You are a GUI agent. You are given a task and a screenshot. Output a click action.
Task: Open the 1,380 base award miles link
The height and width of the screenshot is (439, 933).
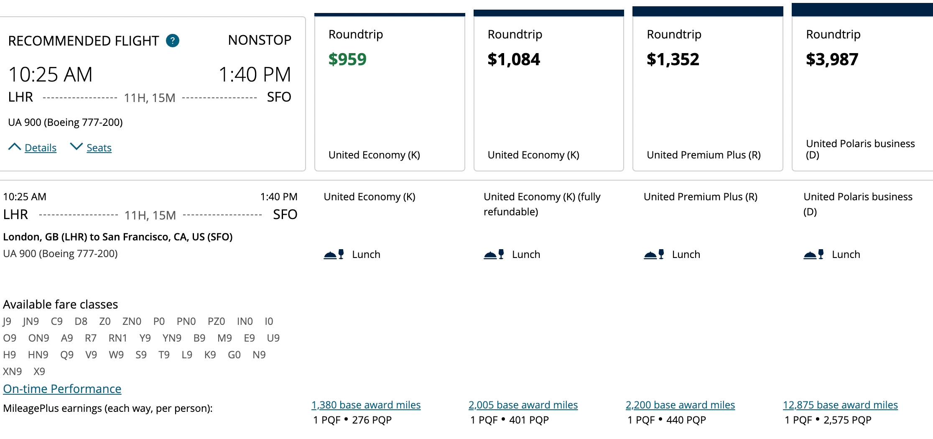point(366,405)
